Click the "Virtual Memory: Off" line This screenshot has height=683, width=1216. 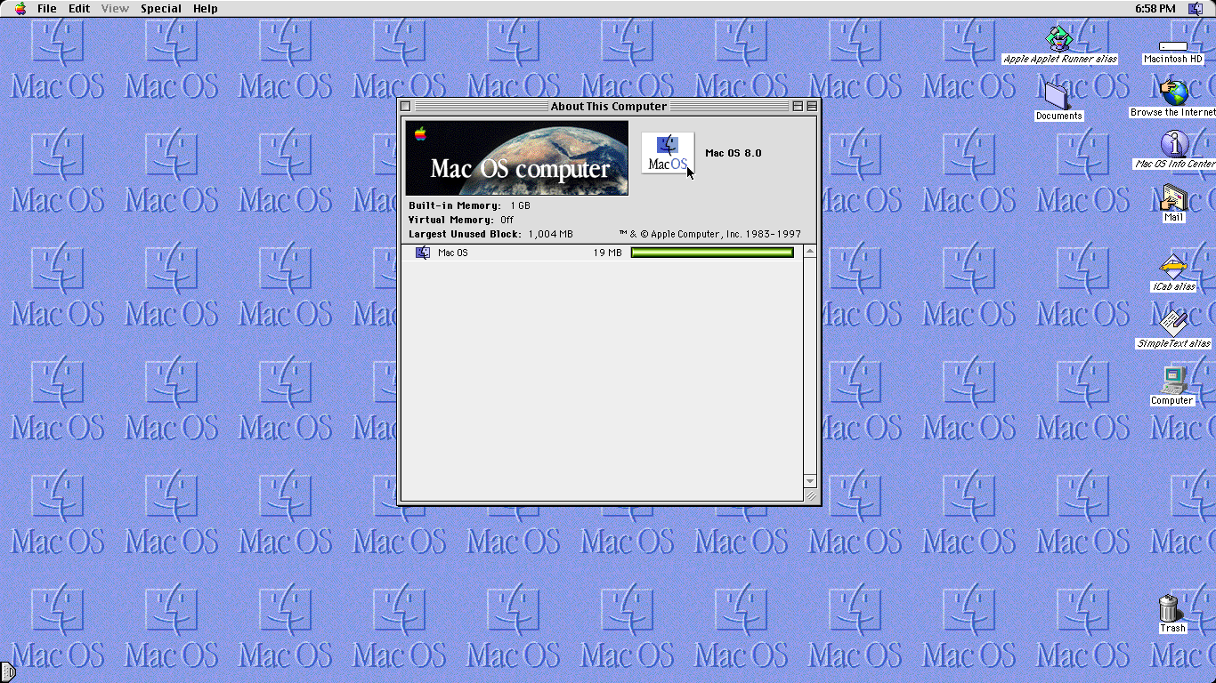(x=461, y=220)
